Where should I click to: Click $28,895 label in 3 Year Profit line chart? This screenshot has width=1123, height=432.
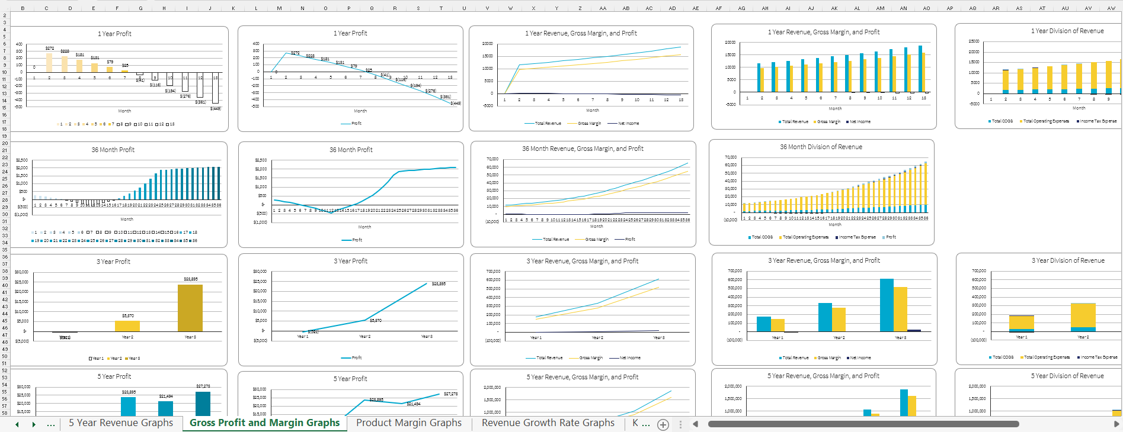coord(439,284)
